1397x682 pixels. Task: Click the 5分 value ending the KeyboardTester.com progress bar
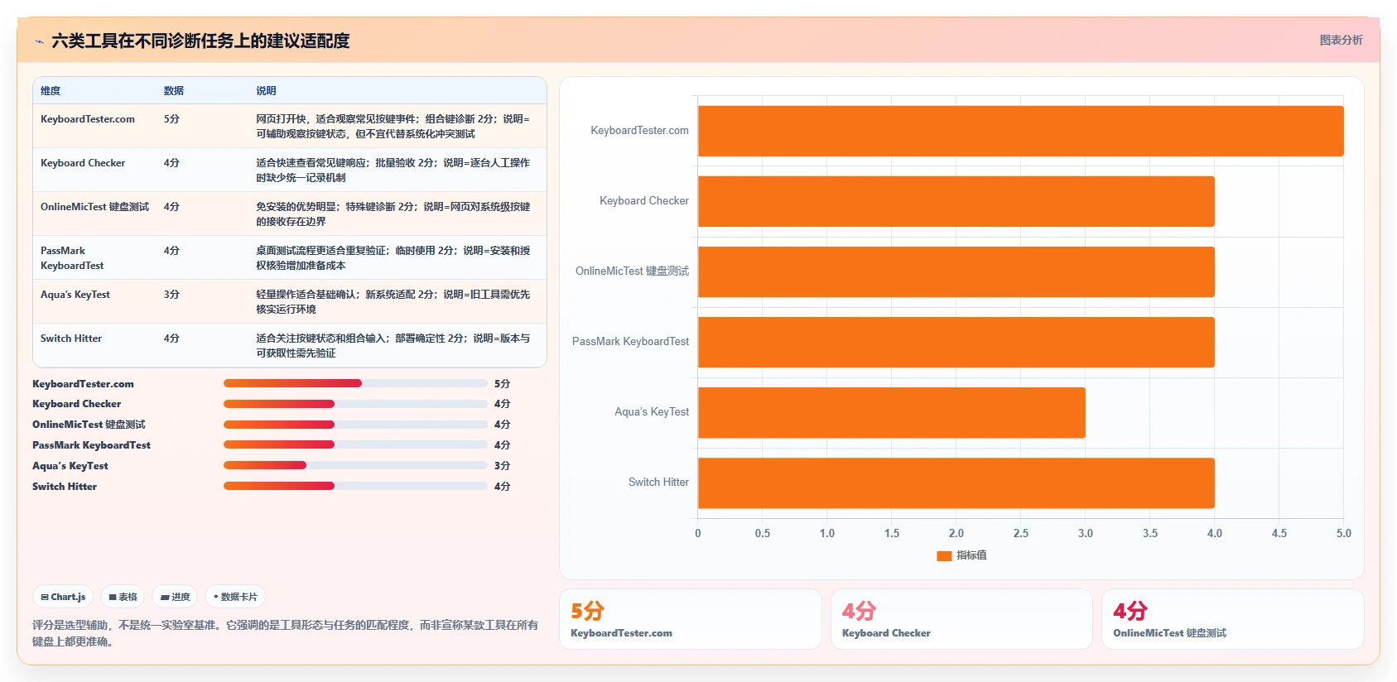(x=502, y=384)
